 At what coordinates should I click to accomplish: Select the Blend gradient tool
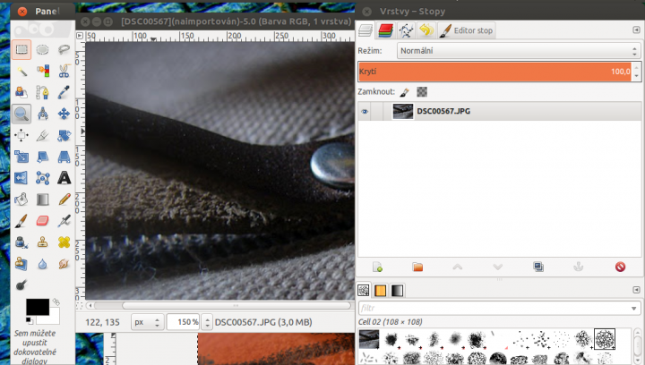click(42, 199)
